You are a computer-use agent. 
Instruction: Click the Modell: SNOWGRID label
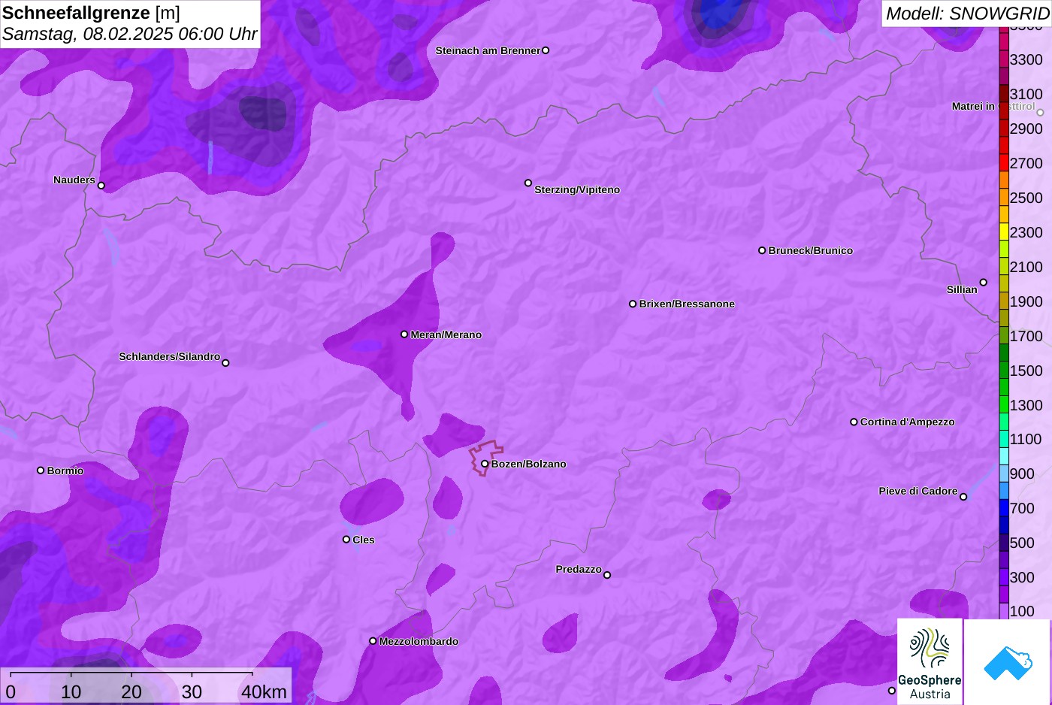967,14
